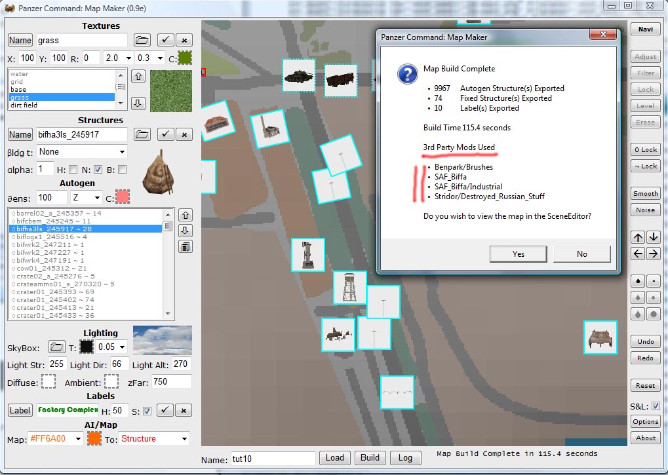Click texture green color swatch
This screenshot has height=475, width=668.
(185, 58)
